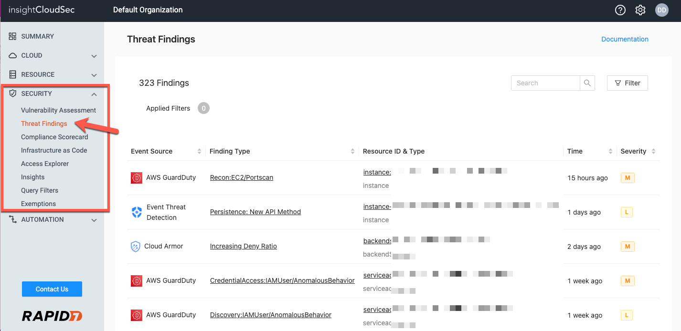The image size is (681, 331).
Task: Click the Resource ID & Type header
Action: [394, 151]
